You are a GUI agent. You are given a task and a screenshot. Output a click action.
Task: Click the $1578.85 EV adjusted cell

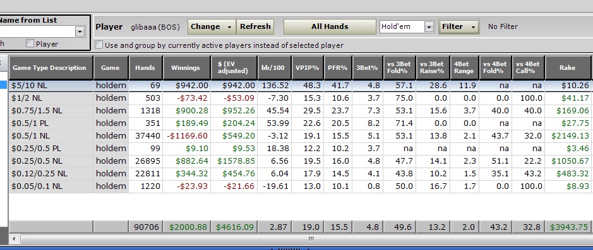coord(234,161)
